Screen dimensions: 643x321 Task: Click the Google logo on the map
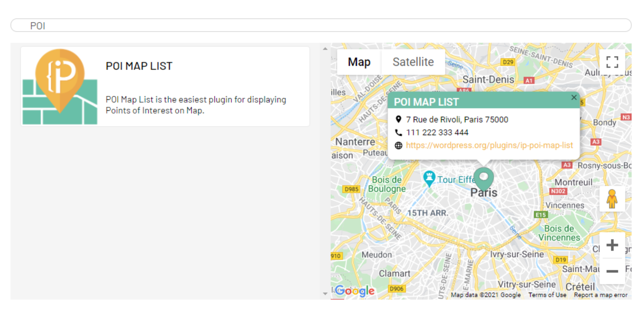tap(355, 291)
